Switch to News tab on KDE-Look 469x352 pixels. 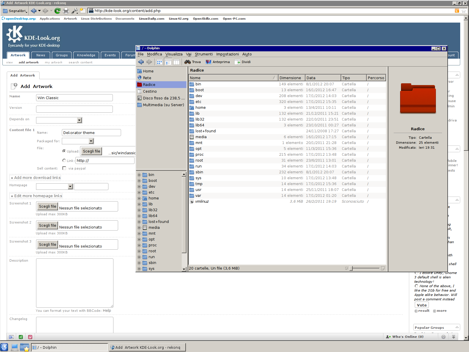point(41,55)
